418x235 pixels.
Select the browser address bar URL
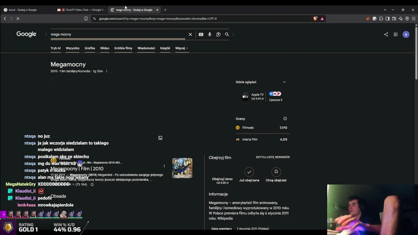pos(158,19)
